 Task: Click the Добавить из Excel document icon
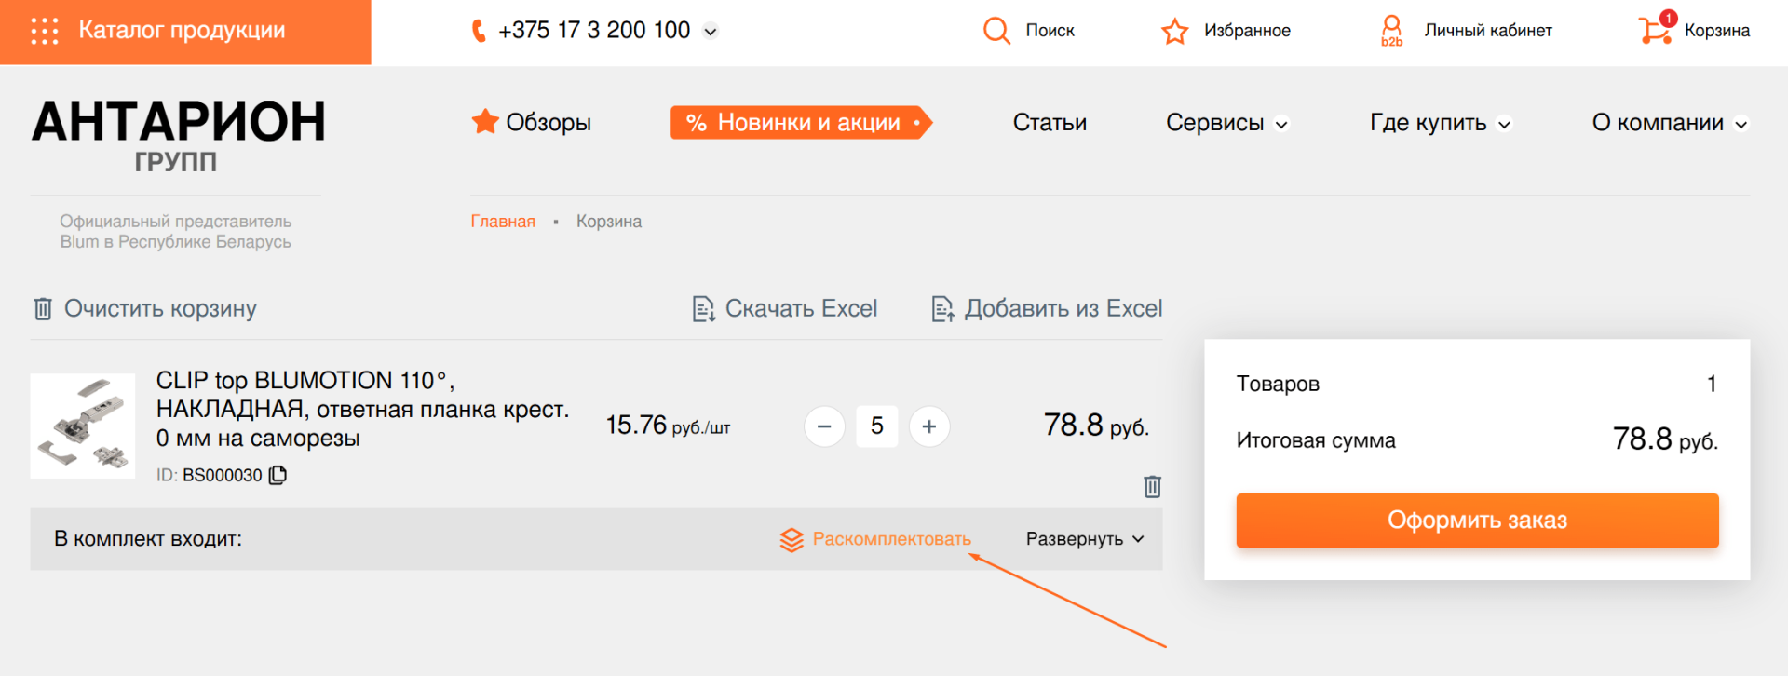943,308
